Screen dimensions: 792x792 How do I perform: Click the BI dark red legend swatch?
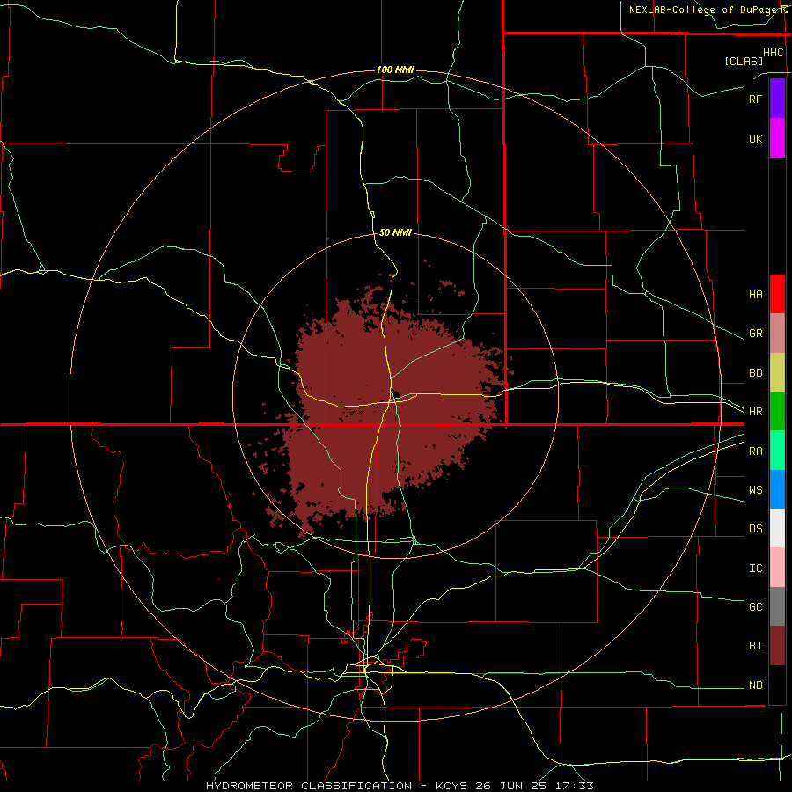pos(777,646)
